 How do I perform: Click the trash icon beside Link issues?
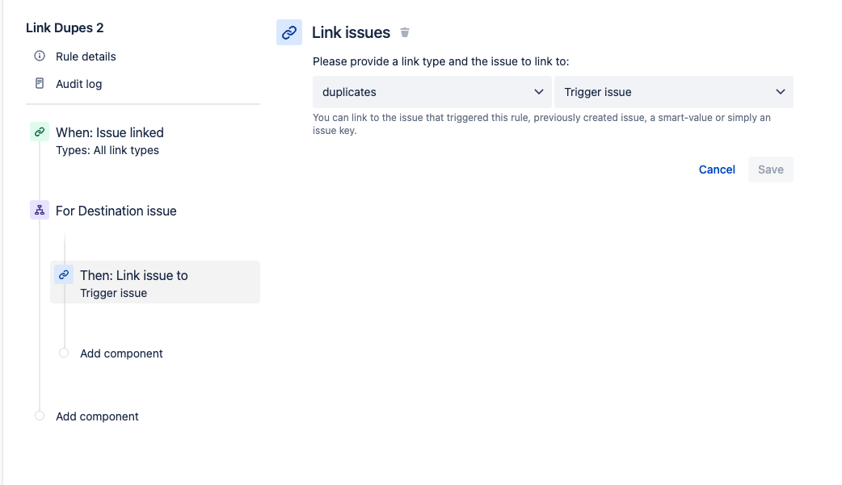pos(405,33)
